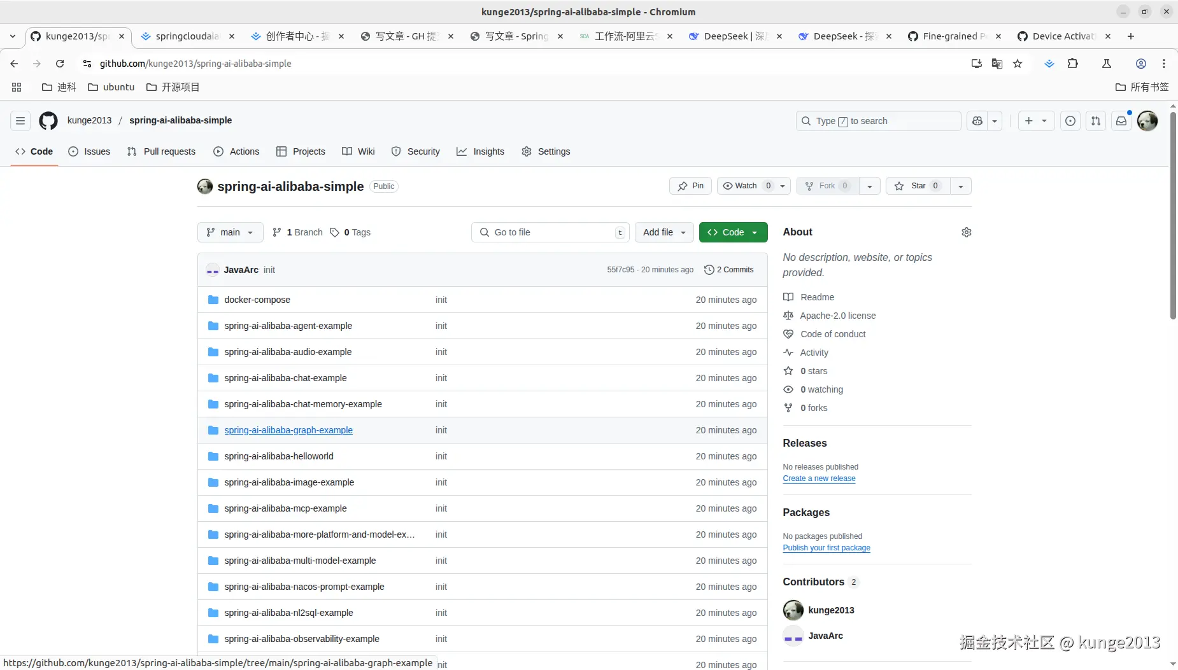Open the Projects tab

click(x=301, y=151)
